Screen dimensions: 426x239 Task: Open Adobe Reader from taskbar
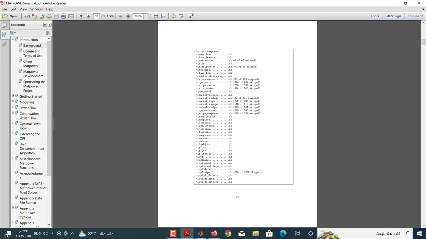187,234
